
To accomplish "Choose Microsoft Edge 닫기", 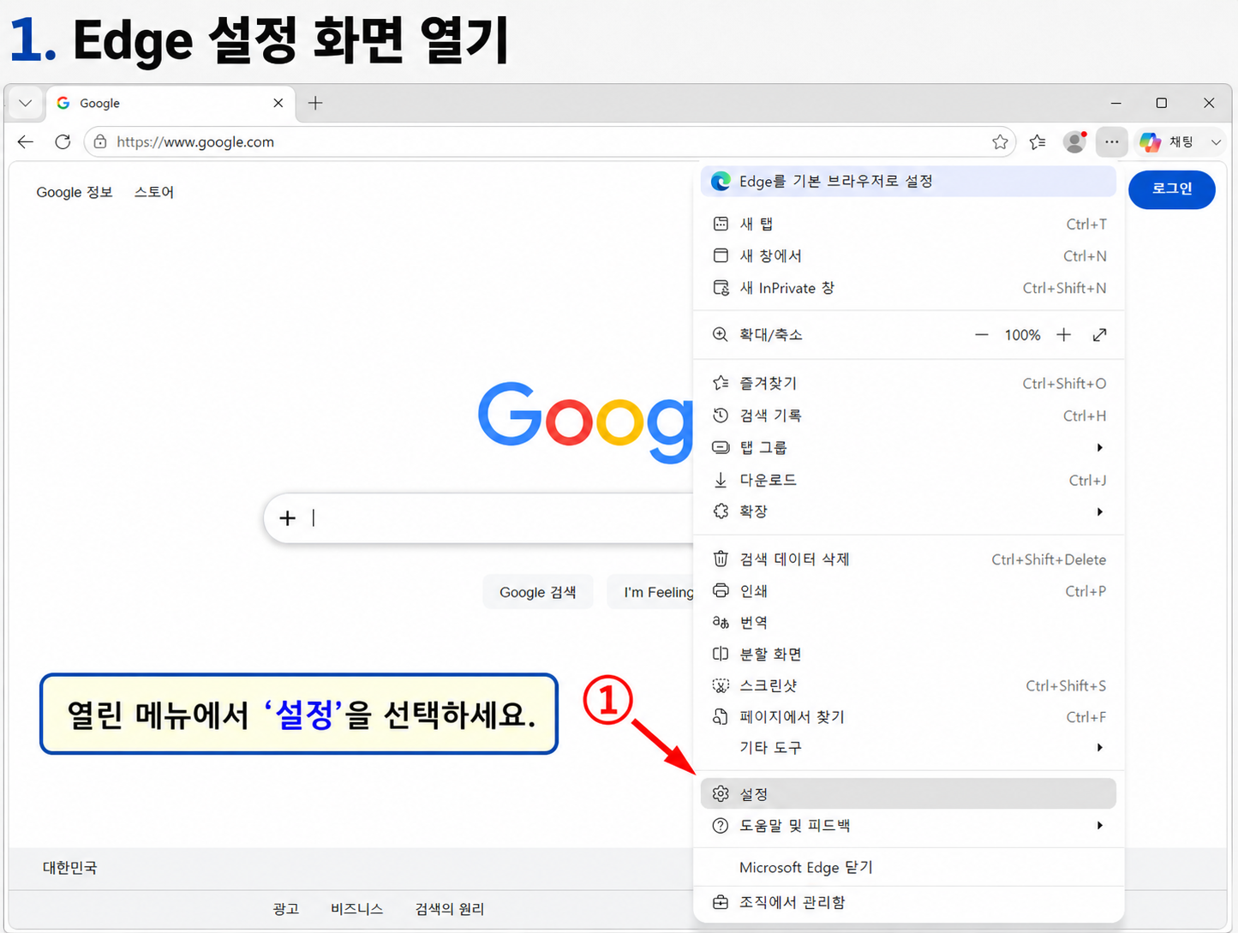I will click(x=908, y=867).
